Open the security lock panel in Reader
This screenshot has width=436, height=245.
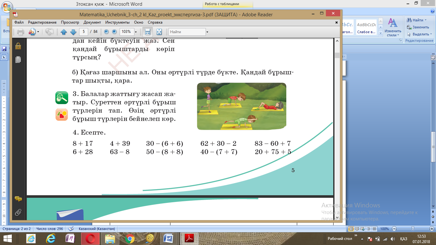point(18,46)
